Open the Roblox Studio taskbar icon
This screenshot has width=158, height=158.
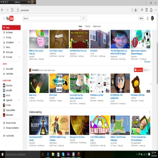(73, 155)
